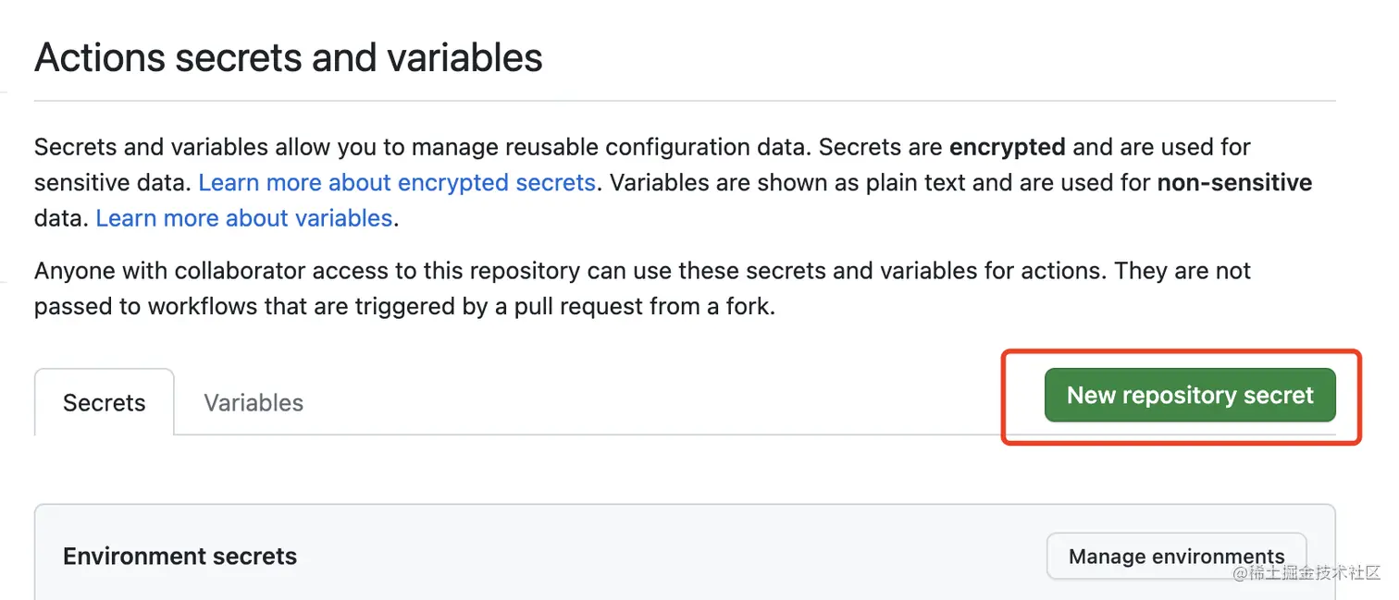Screen dimensions: 1399x600
Task: Click the bold non-sensitive text
Action: tap(1234, 182)
